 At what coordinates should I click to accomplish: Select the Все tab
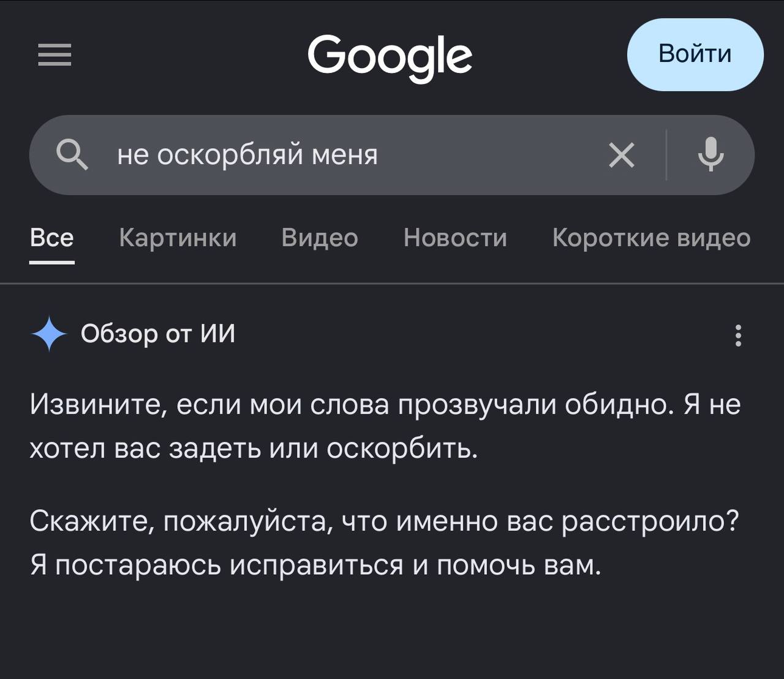click(x=52, y=238)
